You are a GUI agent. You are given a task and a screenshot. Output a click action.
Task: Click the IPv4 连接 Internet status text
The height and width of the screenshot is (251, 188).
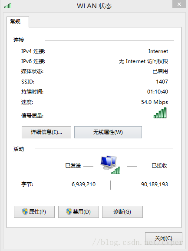[x=158, y=51]
